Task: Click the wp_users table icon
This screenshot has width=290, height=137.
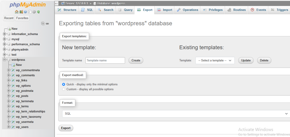Action: pos(13,127)
